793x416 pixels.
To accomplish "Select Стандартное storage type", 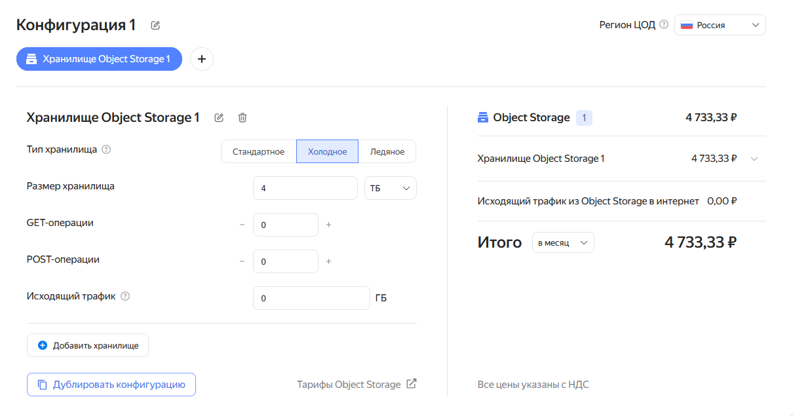I will 259,151.
